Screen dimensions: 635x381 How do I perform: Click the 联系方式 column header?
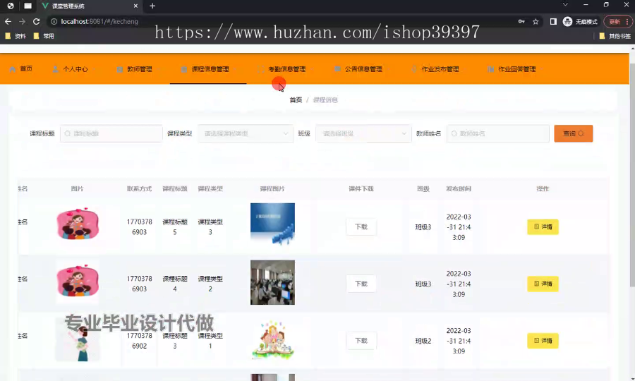point(139,188)
